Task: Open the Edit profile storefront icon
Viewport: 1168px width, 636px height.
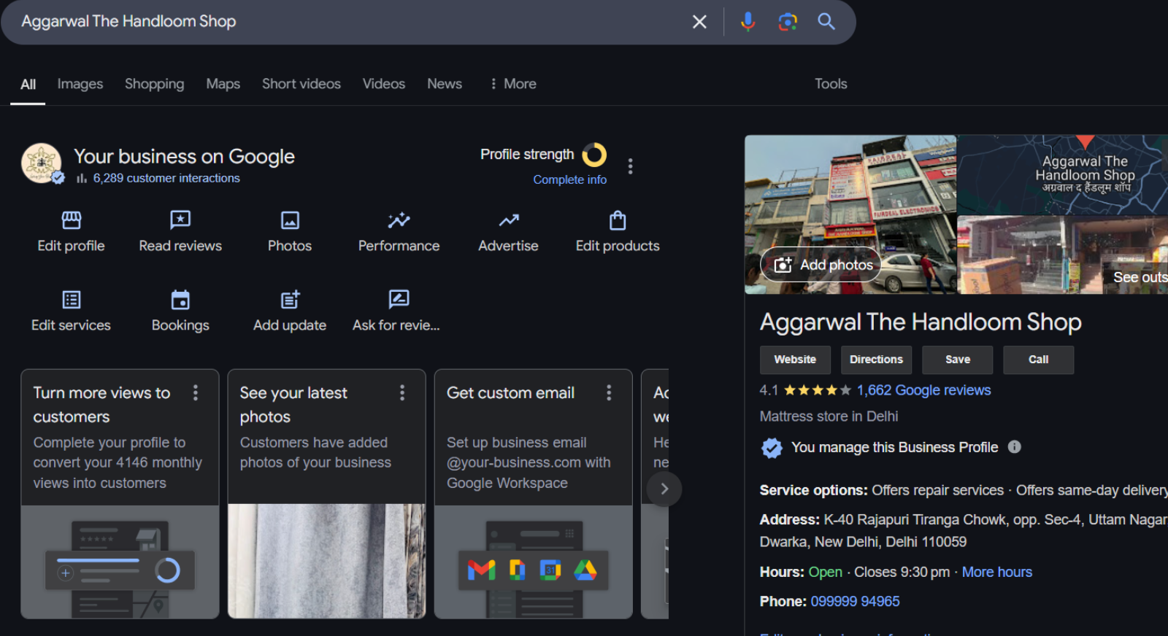Action: click(x=71, y=220)
